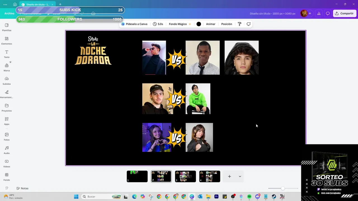Select the green hoodie person photo
This screenshot has height=201, width=358.
[x=198, y=99]
